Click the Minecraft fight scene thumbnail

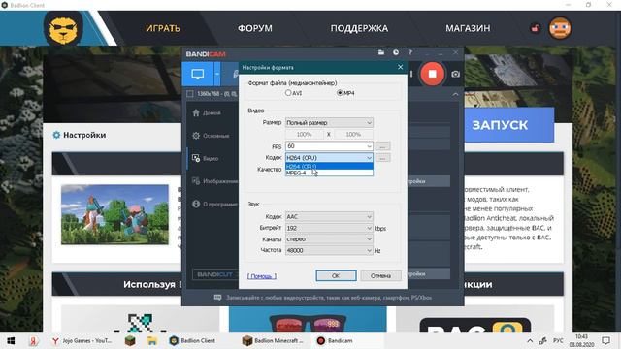pos(114,214)
